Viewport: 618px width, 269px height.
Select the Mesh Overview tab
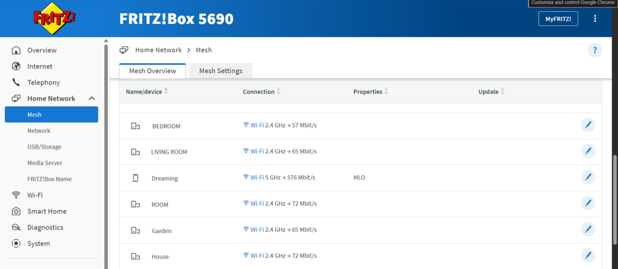(153, 71)
